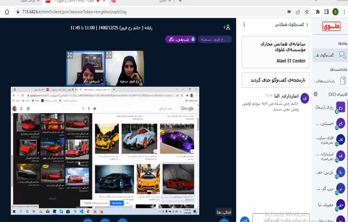Open a new browser tab
Viewport: 348px width, 222px height.
click(x=180, y=1)
